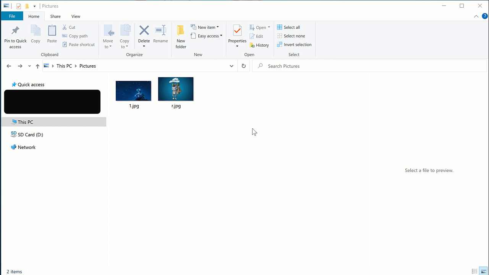489x275 pixels.
Task: Switch to Large icons view in status bar
Action: click(x=484, y=272)
